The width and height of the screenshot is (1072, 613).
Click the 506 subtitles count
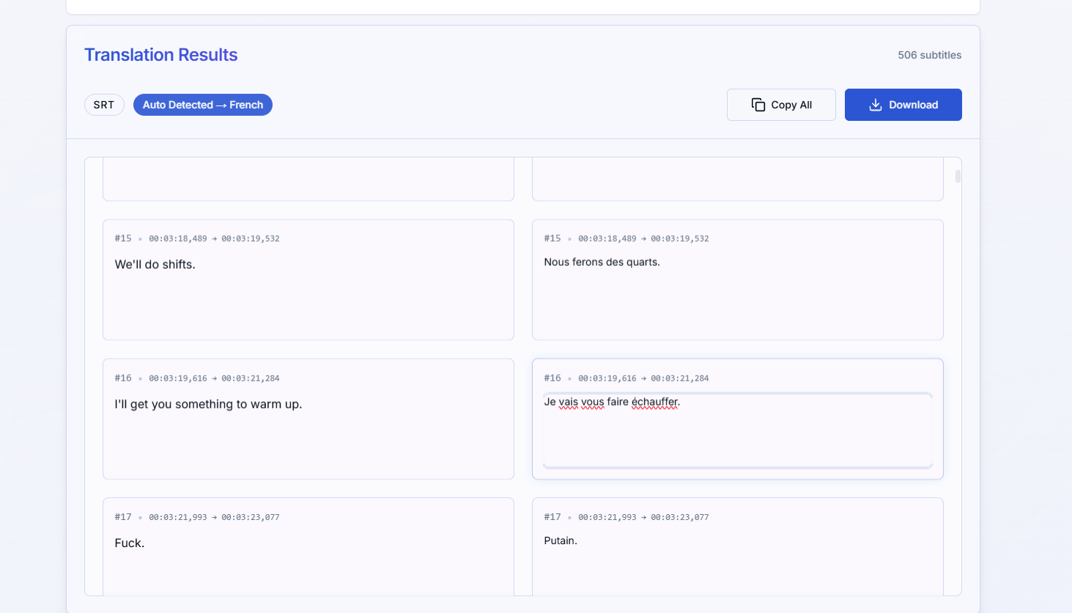[929, 55]
